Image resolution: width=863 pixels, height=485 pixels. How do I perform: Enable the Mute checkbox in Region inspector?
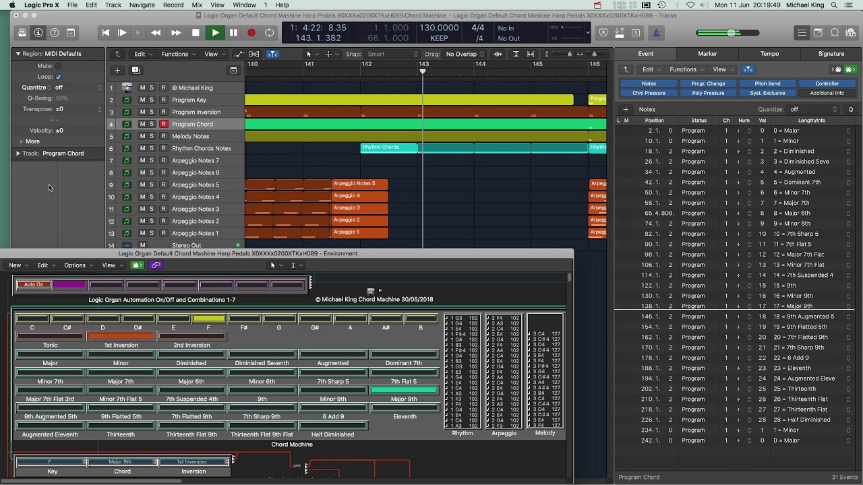coord(59,66)
